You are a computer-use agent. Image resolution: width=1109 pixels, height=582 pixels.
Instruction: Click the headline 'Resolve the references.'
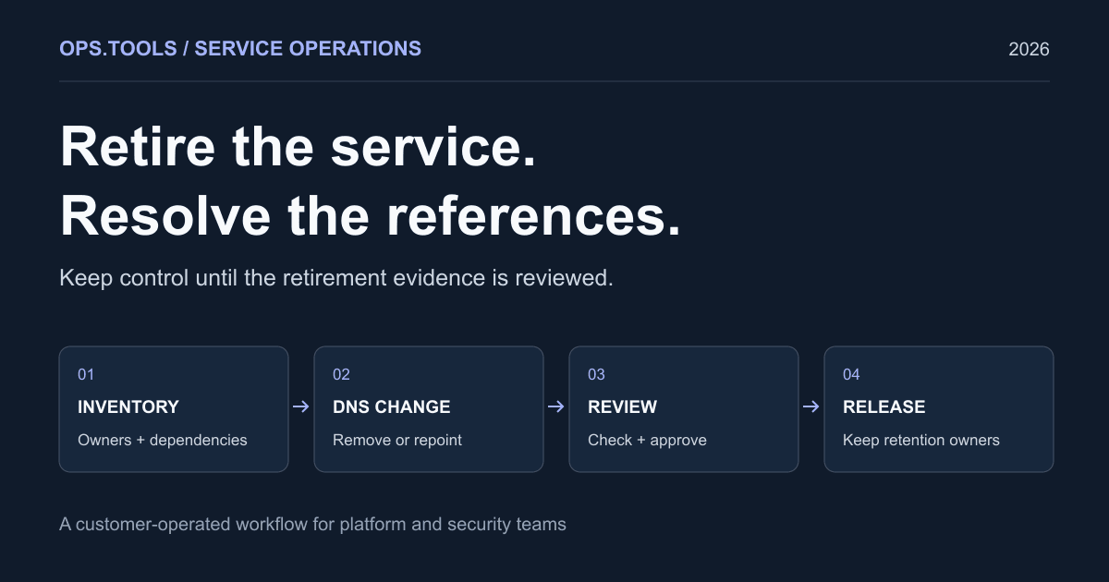[370, 217]
